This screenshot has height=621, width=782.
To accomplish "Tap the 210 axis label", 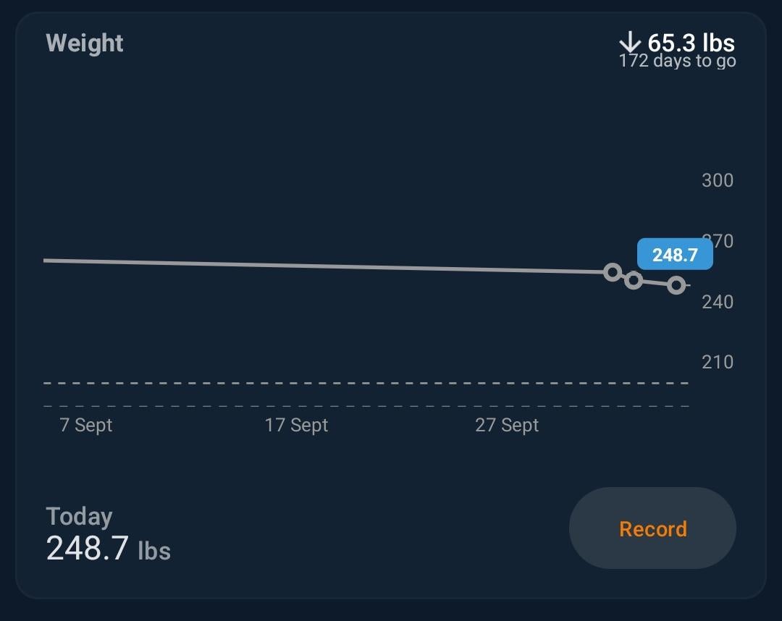I will 717,362.
